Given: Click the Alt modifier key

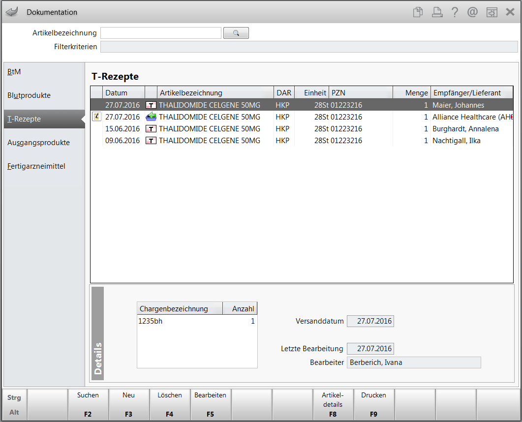Looking at the screenshot, I should point(14,412).
